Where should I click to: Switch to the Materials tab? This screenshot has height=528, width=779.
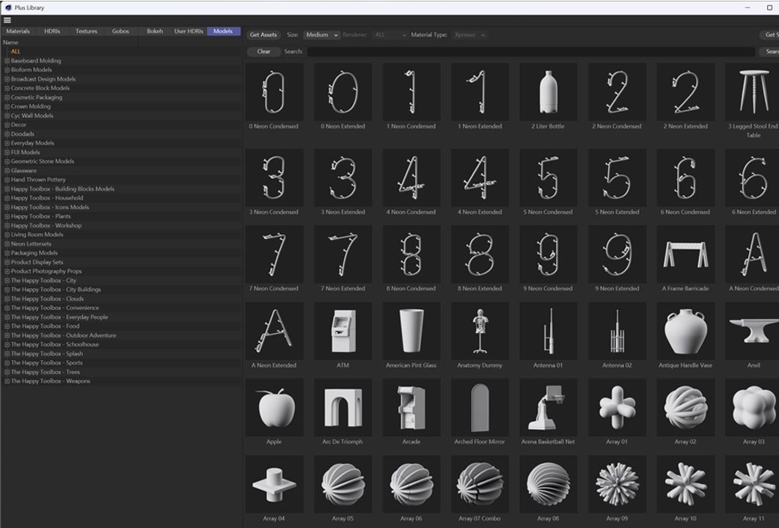click(18, 32)
